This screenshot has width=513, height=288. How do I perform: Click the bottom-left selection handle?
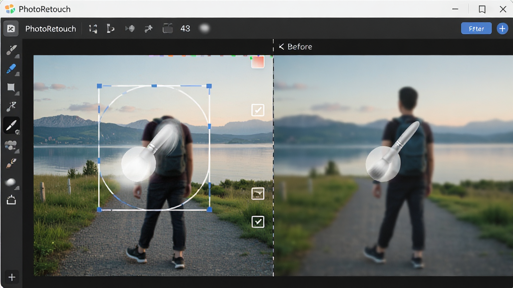click(100, 209)
